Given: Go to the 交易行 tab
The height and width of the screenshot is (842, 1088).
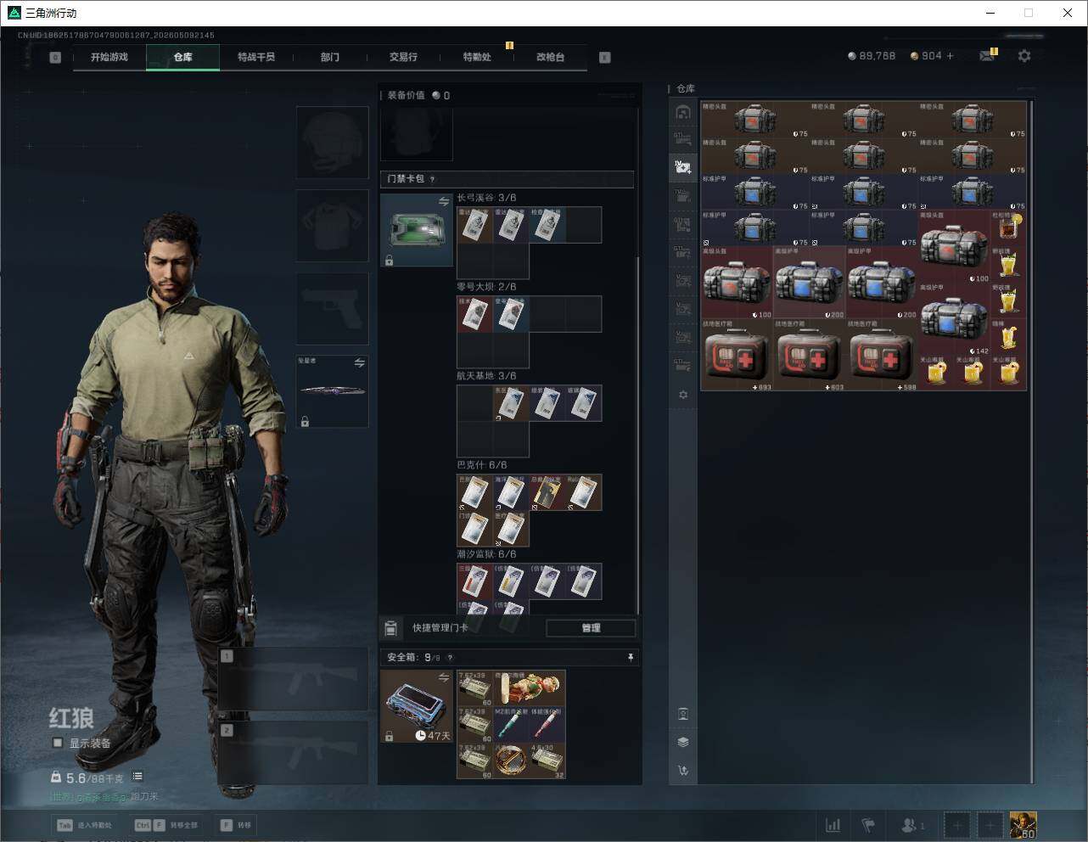Looking at the screenshot, I should click(x=403, y=57).
